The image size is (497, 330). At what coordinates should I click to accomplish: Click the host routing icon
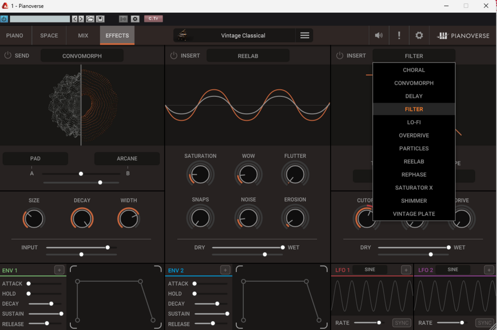point(123,19)
